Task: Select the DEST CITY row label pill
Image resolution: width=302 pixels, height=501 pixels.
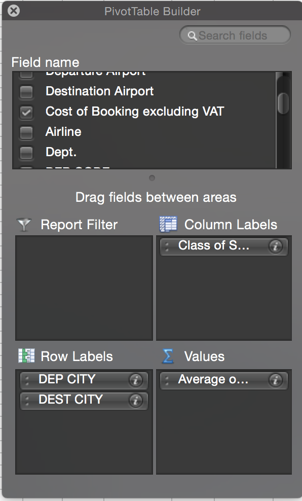Action: (84, 401)
